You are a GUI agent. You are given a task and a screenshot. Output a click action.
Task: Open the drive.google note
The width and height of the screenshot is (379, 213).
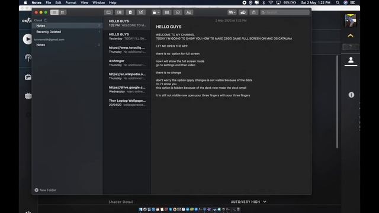pos(127,89)
